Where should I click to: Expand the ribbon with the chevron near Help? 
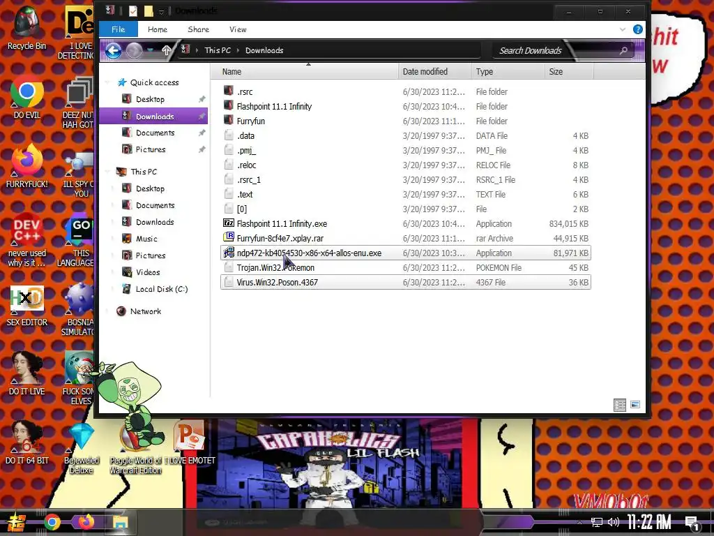[623, 29]
